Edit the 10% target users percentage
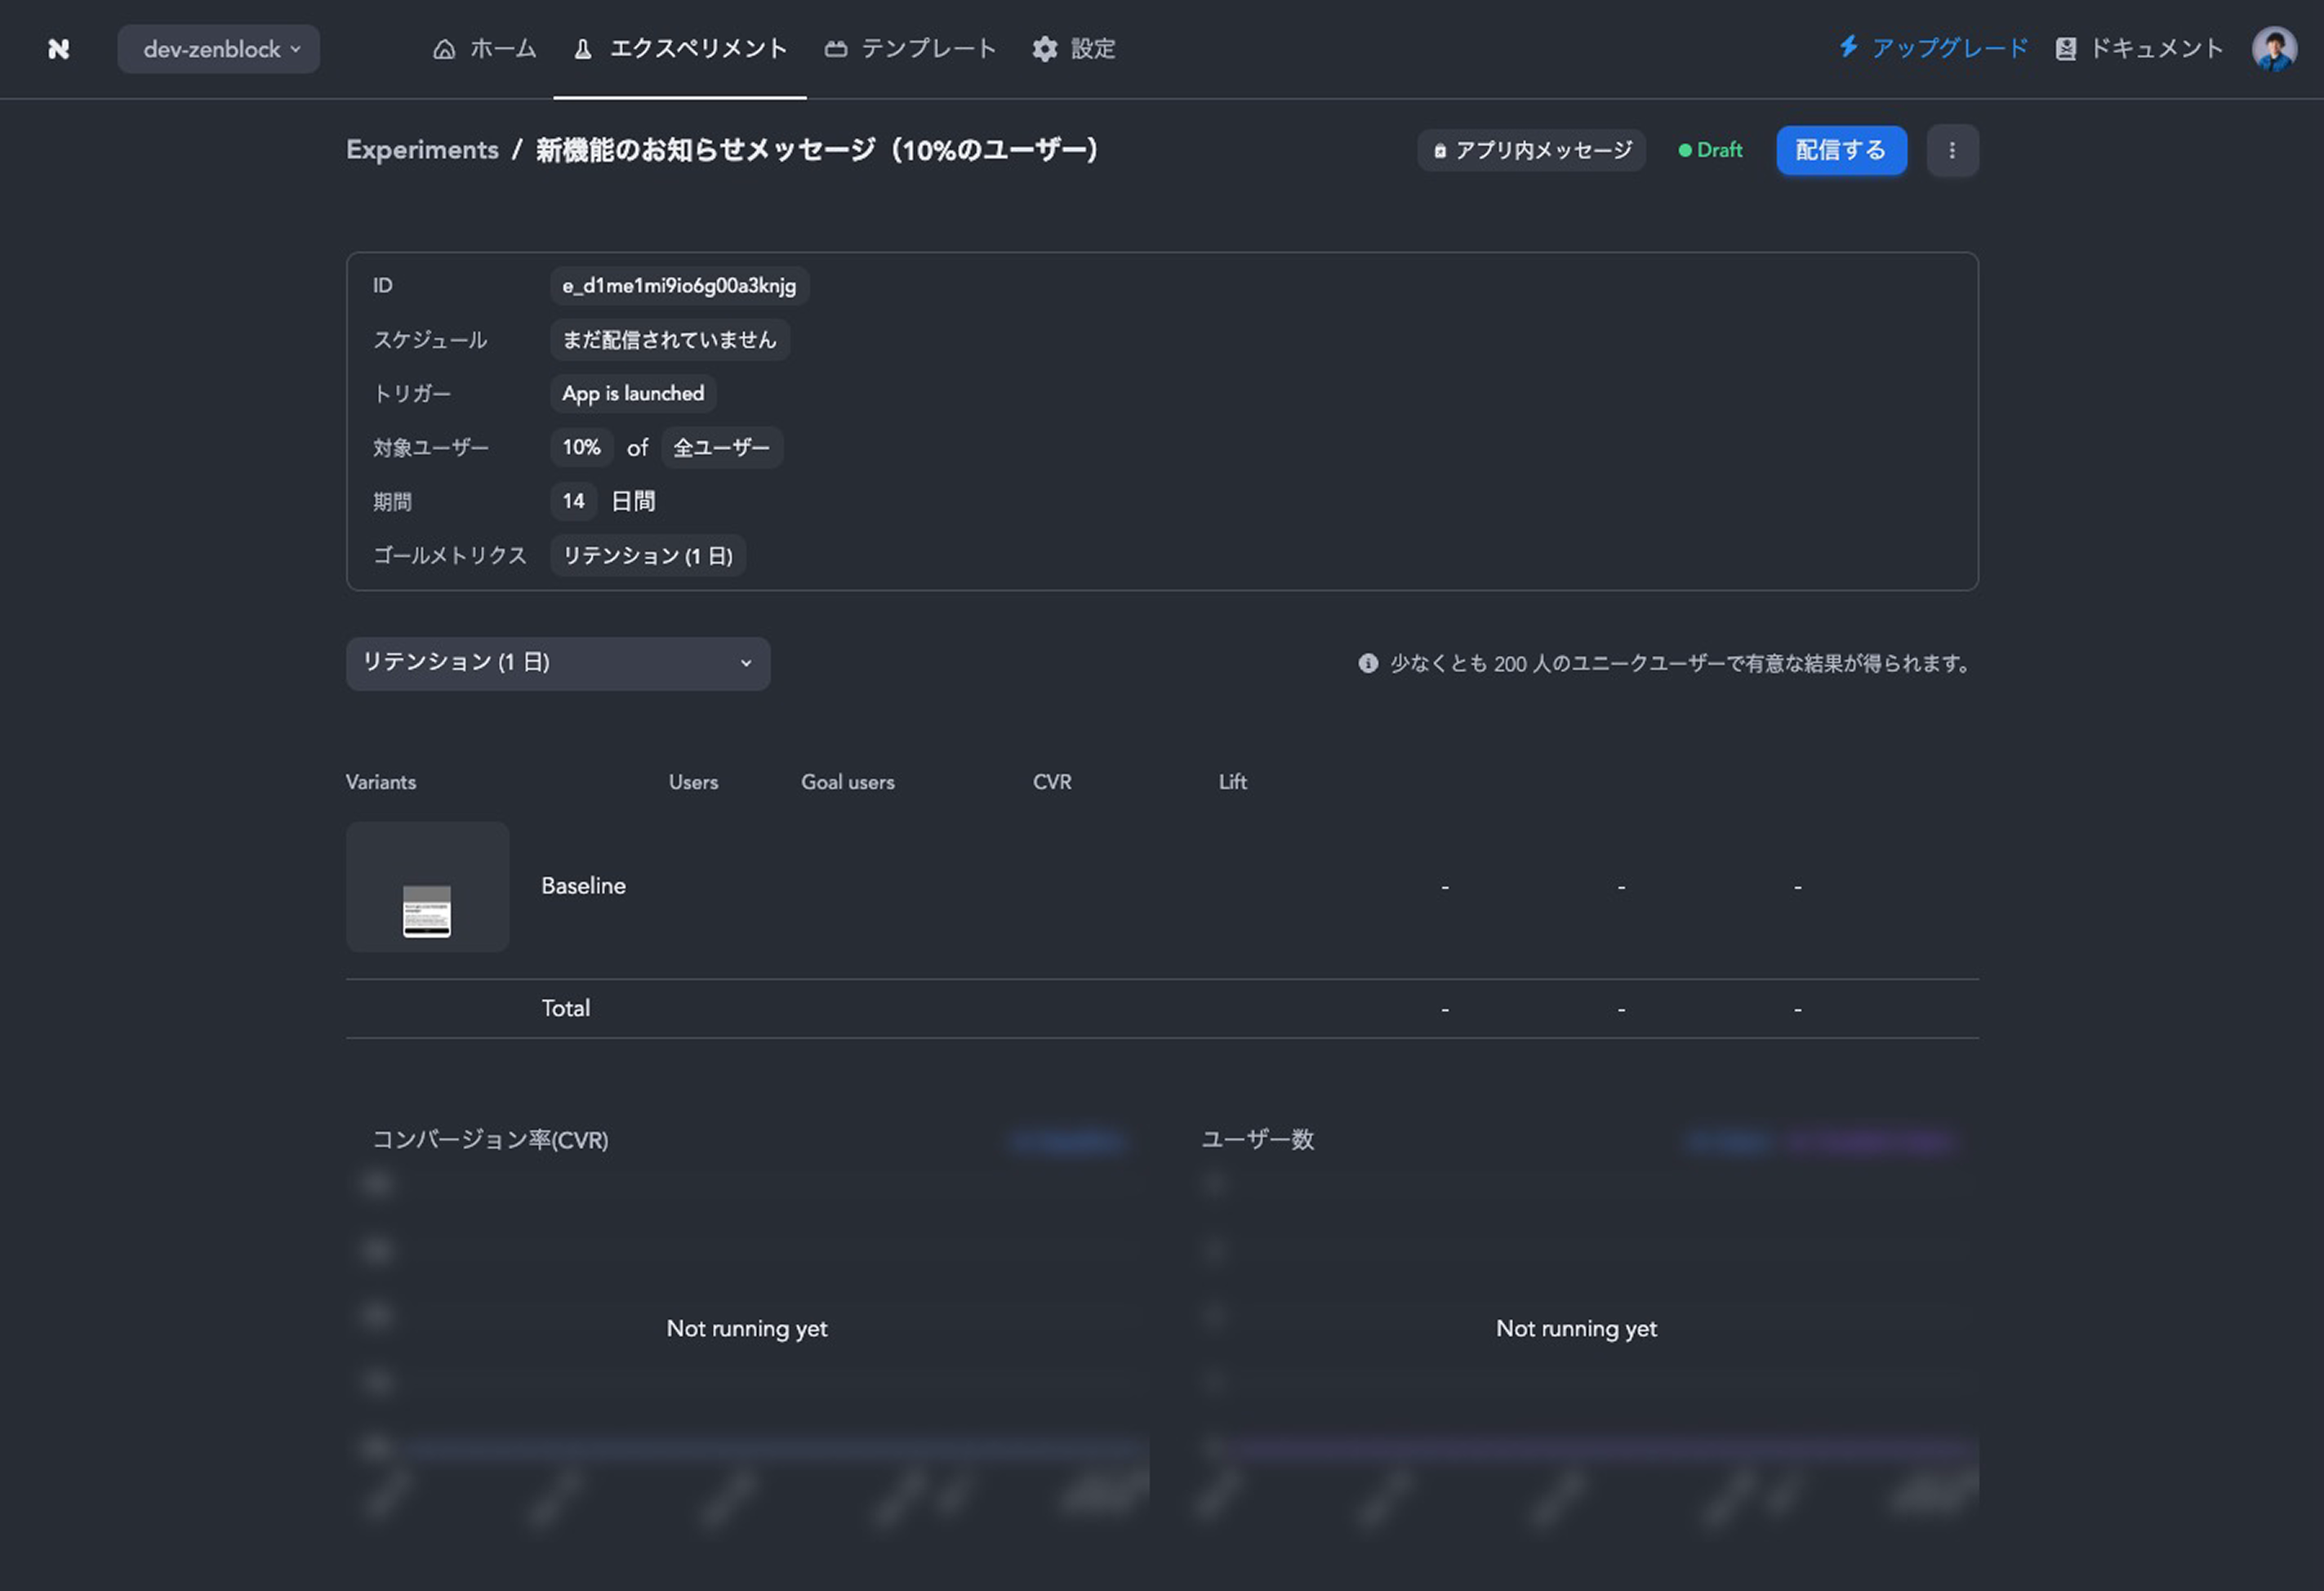2324x1591 pixels. 581,448
